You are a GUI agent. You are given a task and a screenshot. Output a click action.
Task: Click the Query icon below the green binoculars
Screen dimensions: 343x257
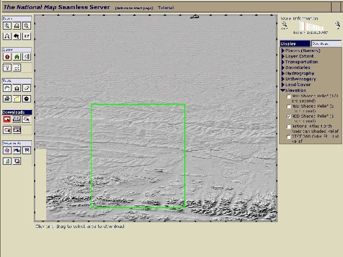[17, 68]
